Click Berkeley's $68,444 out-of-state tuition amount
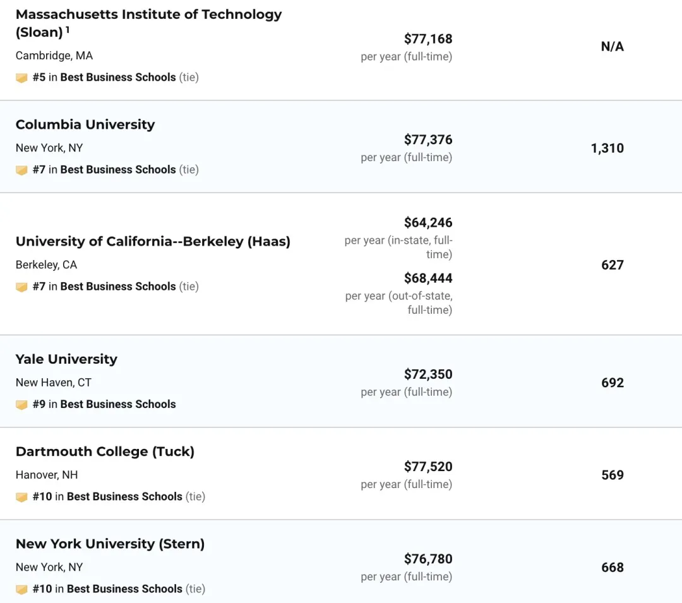The height and width of the screenshot is (603, 682). coord(428,278)
